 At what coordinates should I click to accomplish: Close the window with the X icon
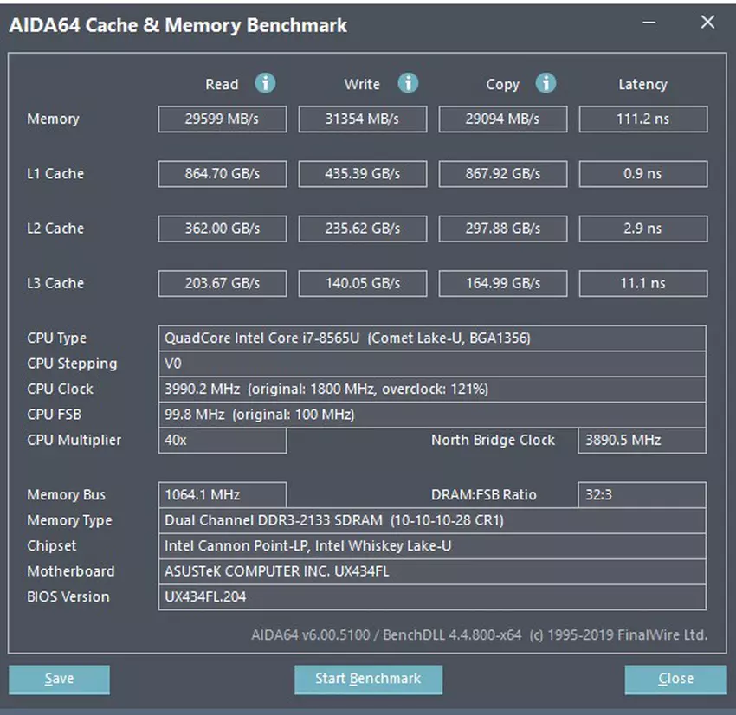[x=707, y=23]
